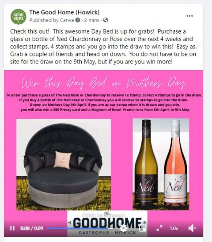
Task: Unmute the video sound
Action: pos(192,228)
